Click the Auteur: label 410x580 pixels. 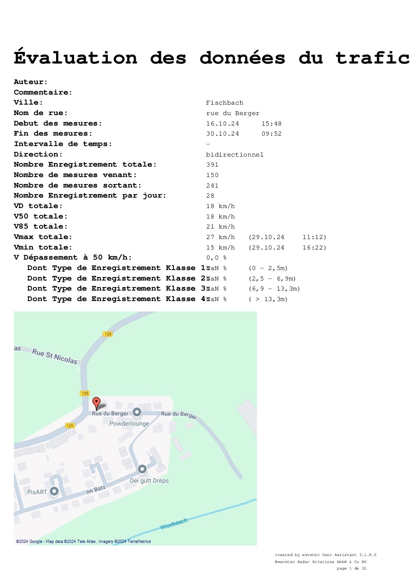click(x=31, y=82)
